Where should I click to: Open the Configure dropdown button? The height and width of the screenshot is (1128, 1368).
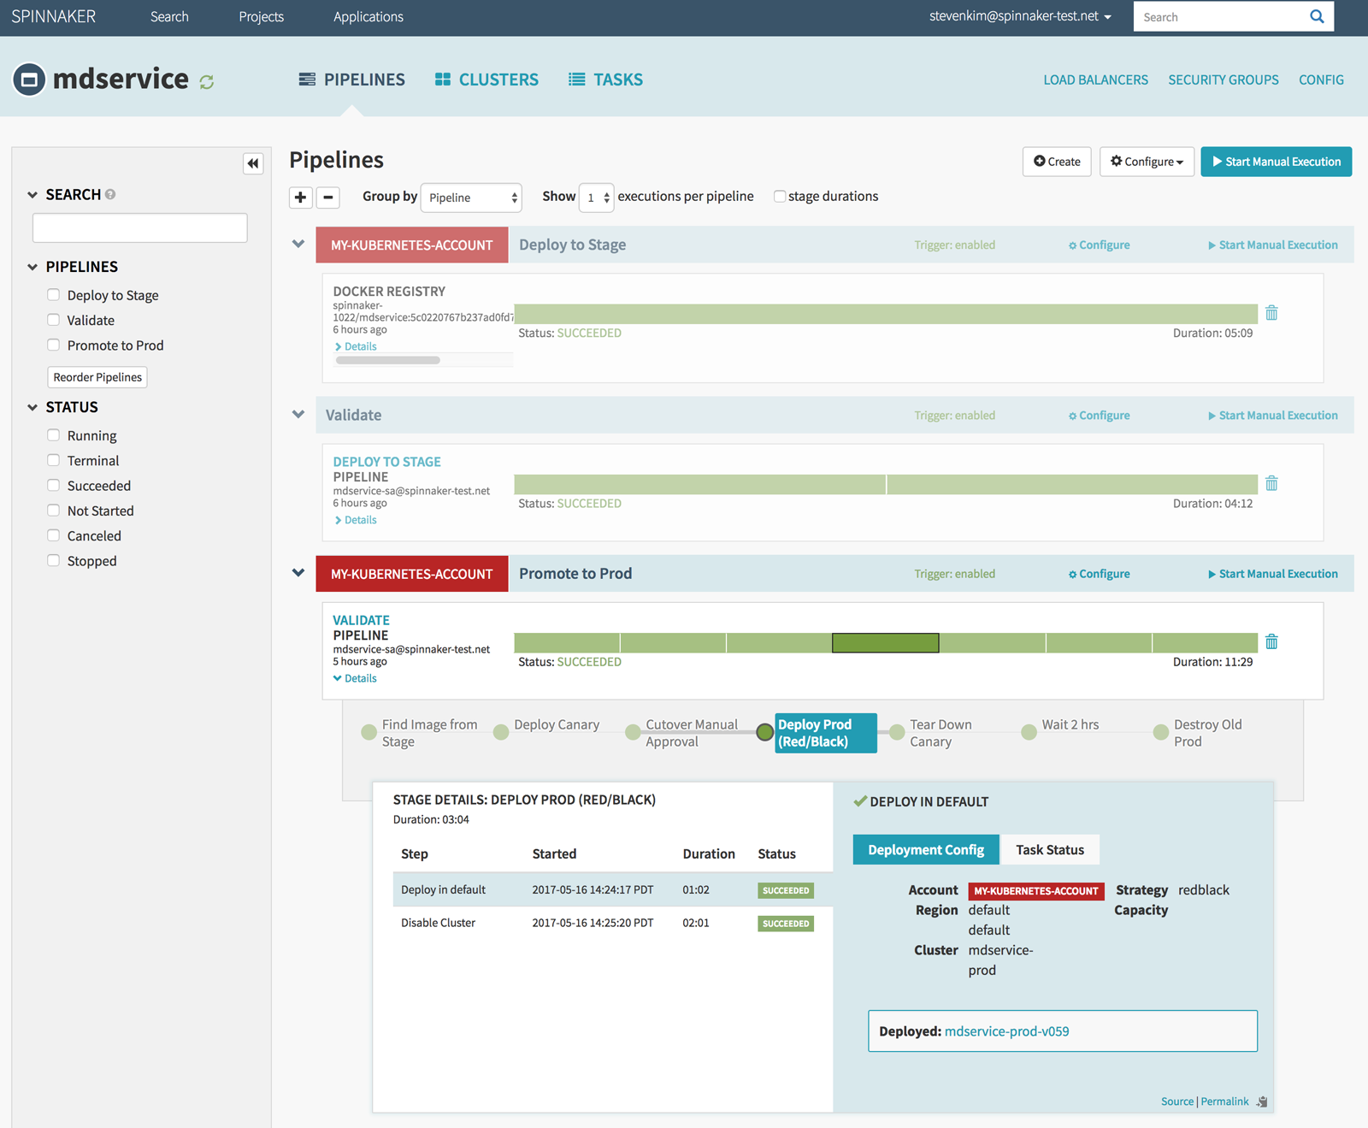1147,162
